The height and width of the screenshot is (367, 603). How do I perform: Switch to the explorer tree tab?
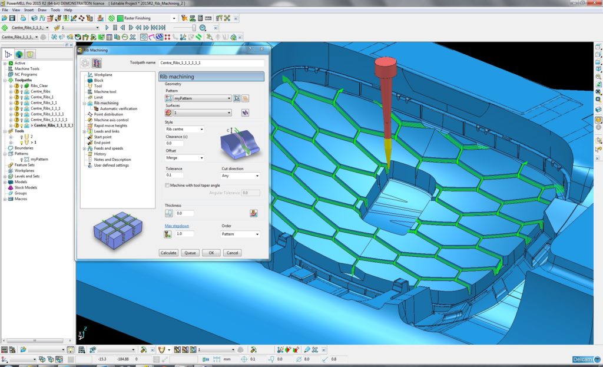point(8,54)
